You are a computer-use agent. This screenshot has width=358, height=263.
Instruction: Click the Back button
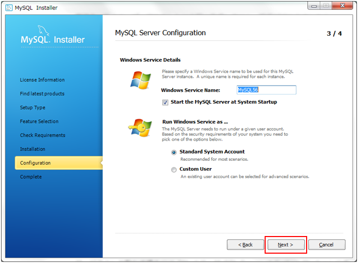click(245, 245)
